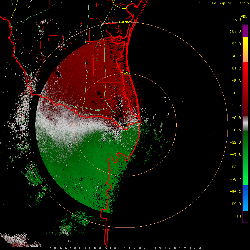Select the -32.0 scale value

coord(235,142)
